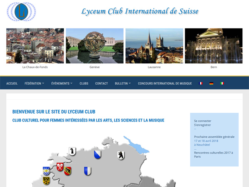Expand the Fédération dropdown chevron

coord(43,83)
